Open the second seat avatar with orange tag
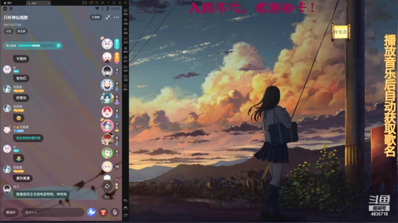The height and width of the screenshot is (223, 398). (x=107, y=58)
